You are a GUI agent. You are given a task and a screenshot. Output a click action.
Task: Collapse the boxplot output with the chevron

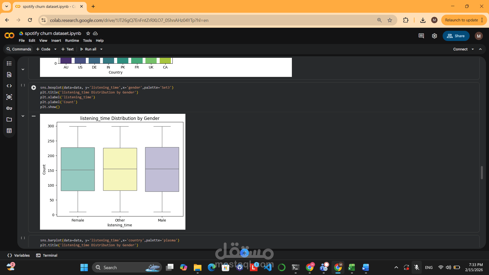(x=23, y=116)
